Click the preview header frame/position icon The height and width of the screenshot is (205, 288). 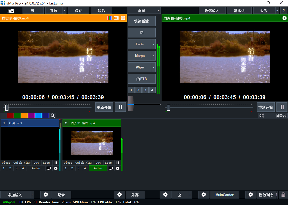[x=116, y=18]
